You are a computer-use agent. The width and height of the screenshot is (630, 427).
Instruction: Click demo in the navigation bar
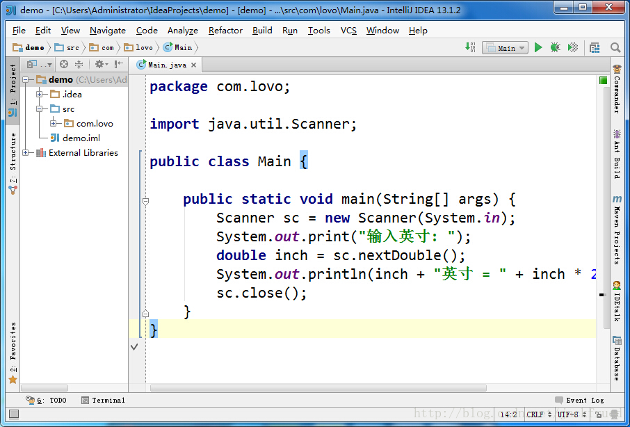[29, 48]
